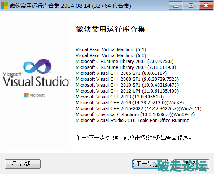Click the Windows logo title bar icon
214x174 pixels.
coord(4,6)
